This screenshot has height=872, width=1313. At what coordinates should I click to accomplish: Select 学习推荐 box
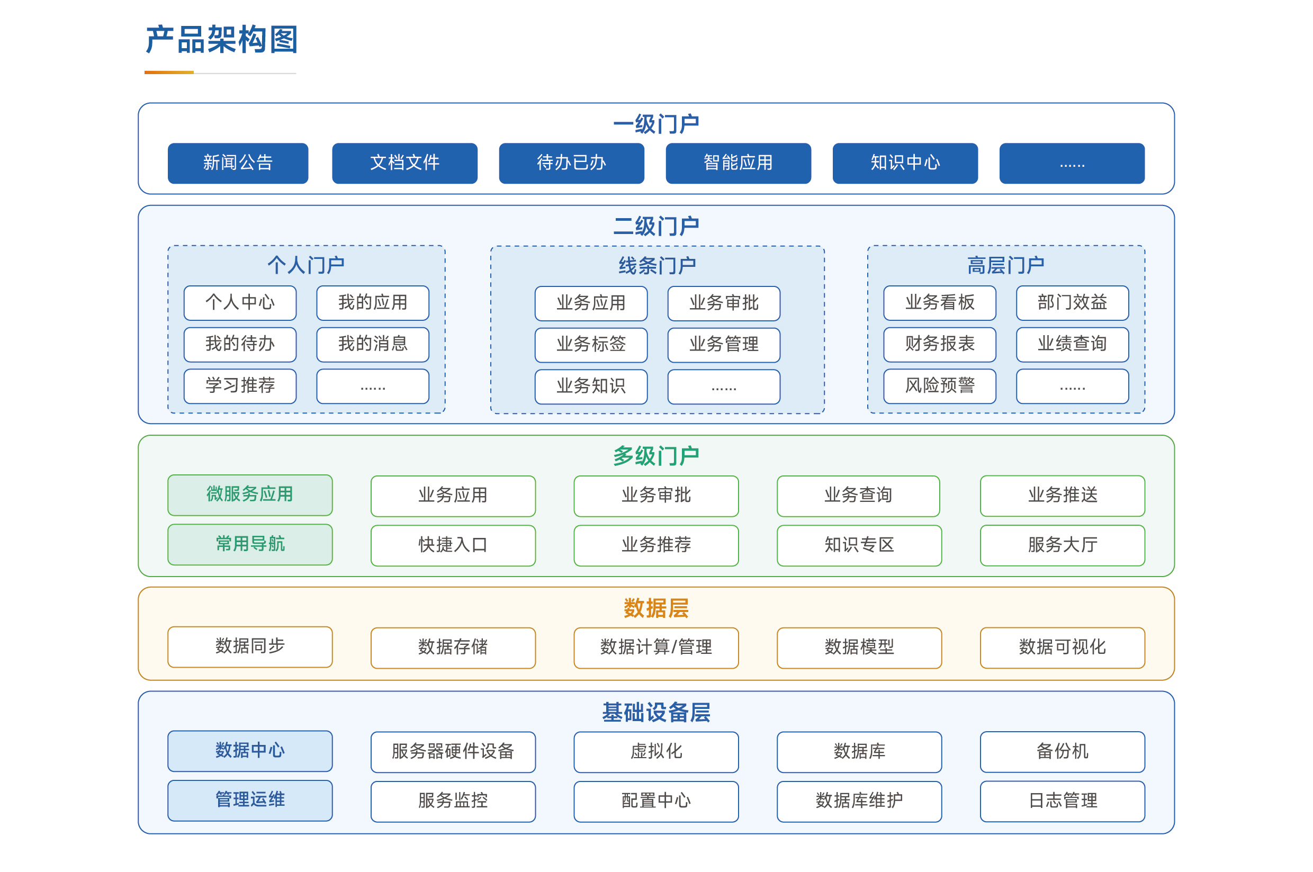240,386
